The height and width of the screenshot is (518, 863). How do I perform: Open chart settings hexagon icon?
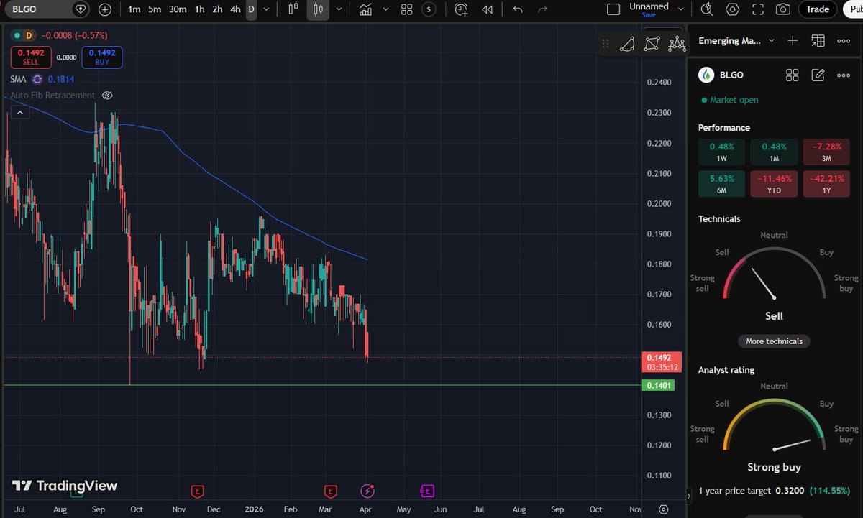tap(733, 9)
